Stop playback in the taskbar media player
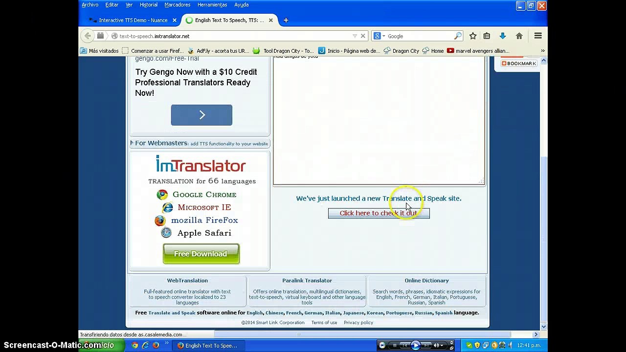Viewport: 626px width, 352px height. pyautogui.click(x=395, y=346)
